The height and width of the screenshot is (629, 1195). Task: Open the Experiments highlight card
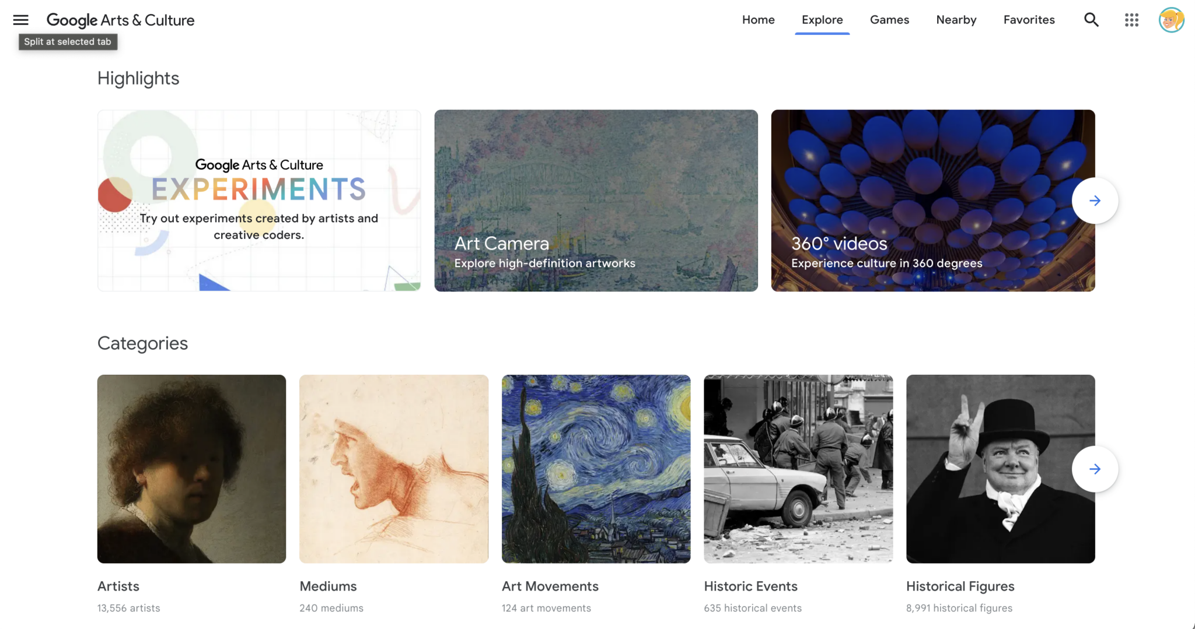(x=259, y=201)
